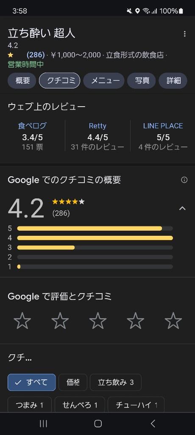Tap the (286) review count link

(36, 55)
